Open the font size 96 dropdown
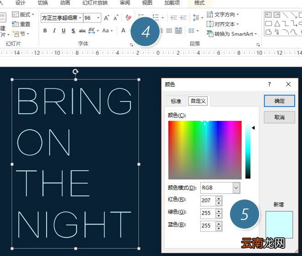This screenshot has width=302, height=256. (98, 18)
